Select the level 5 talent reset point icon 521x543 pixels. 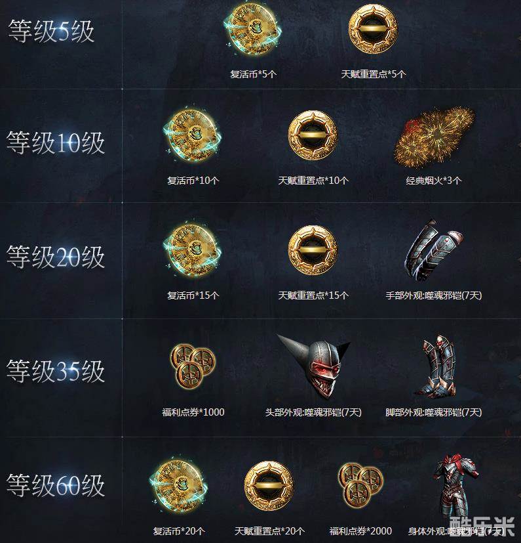[373, 29]
